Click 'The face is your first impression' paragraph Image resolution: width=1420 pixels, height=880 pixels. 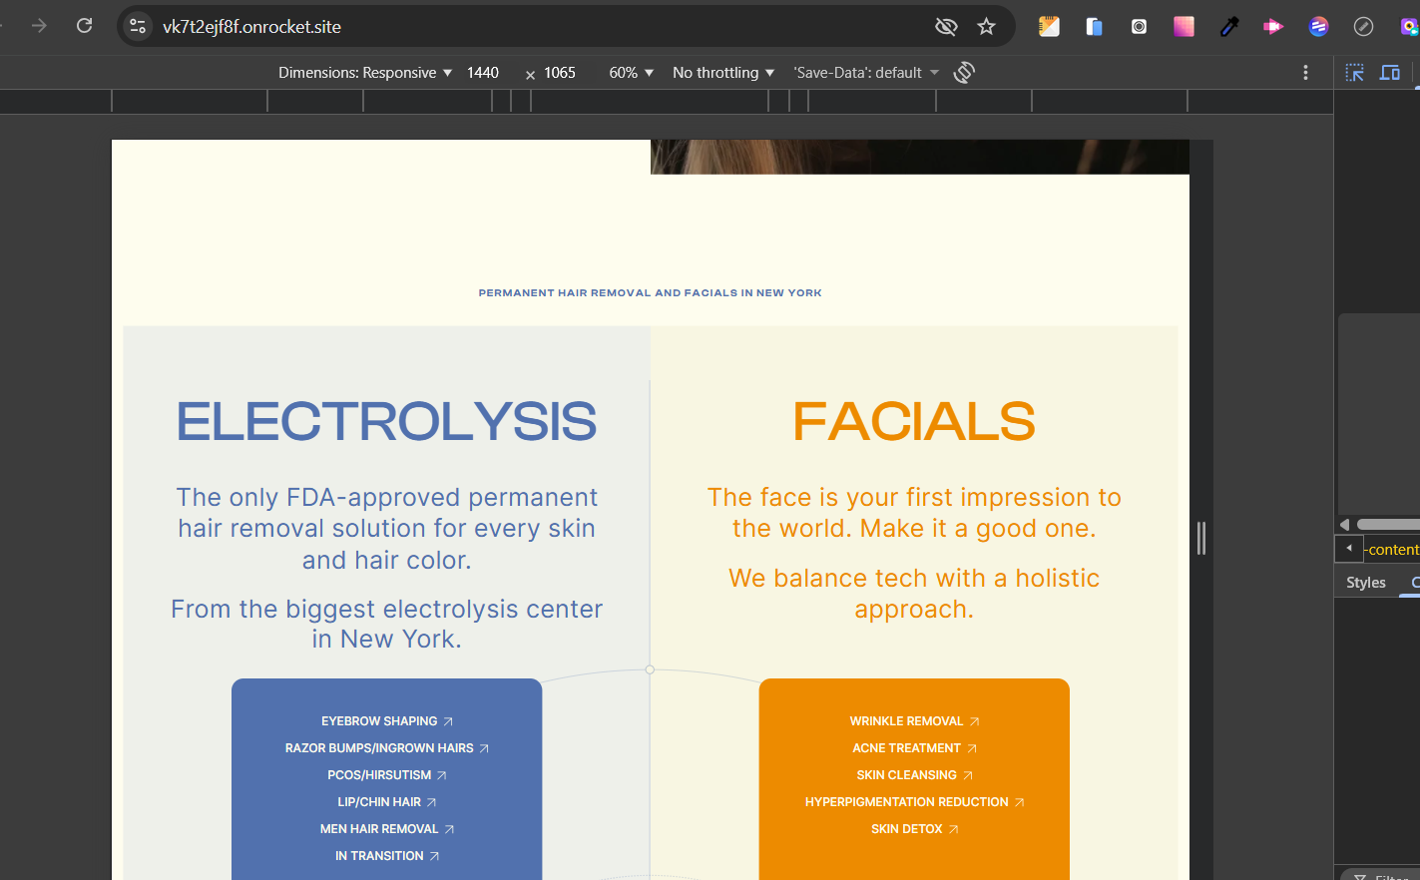pos(914,513)
